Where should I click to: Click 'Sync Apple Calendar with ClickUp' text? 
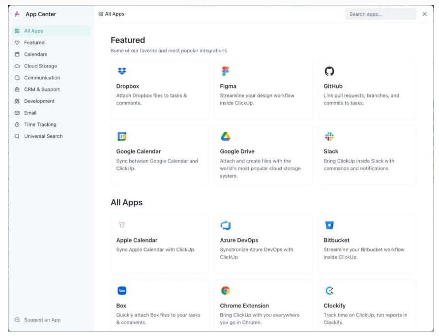156,250
